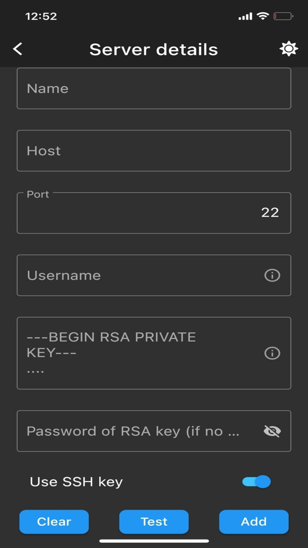
Task: Tap the cellular signal bars icon
Action: click(246, 16)
